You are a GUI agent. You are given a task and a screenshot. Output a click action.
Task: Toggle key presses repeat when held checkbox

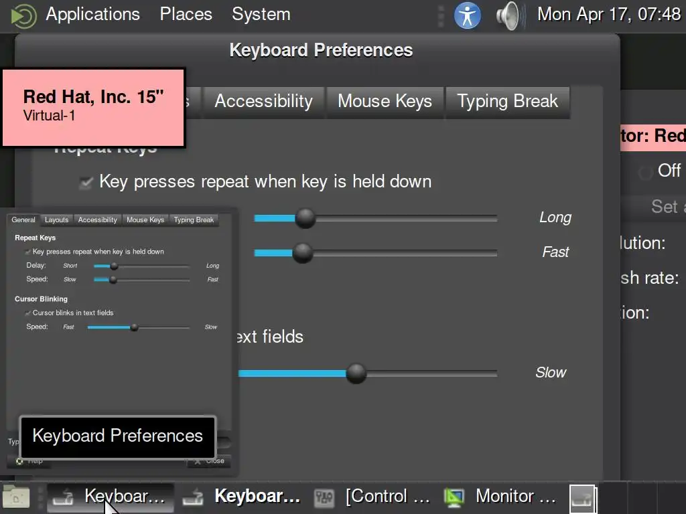86,182
